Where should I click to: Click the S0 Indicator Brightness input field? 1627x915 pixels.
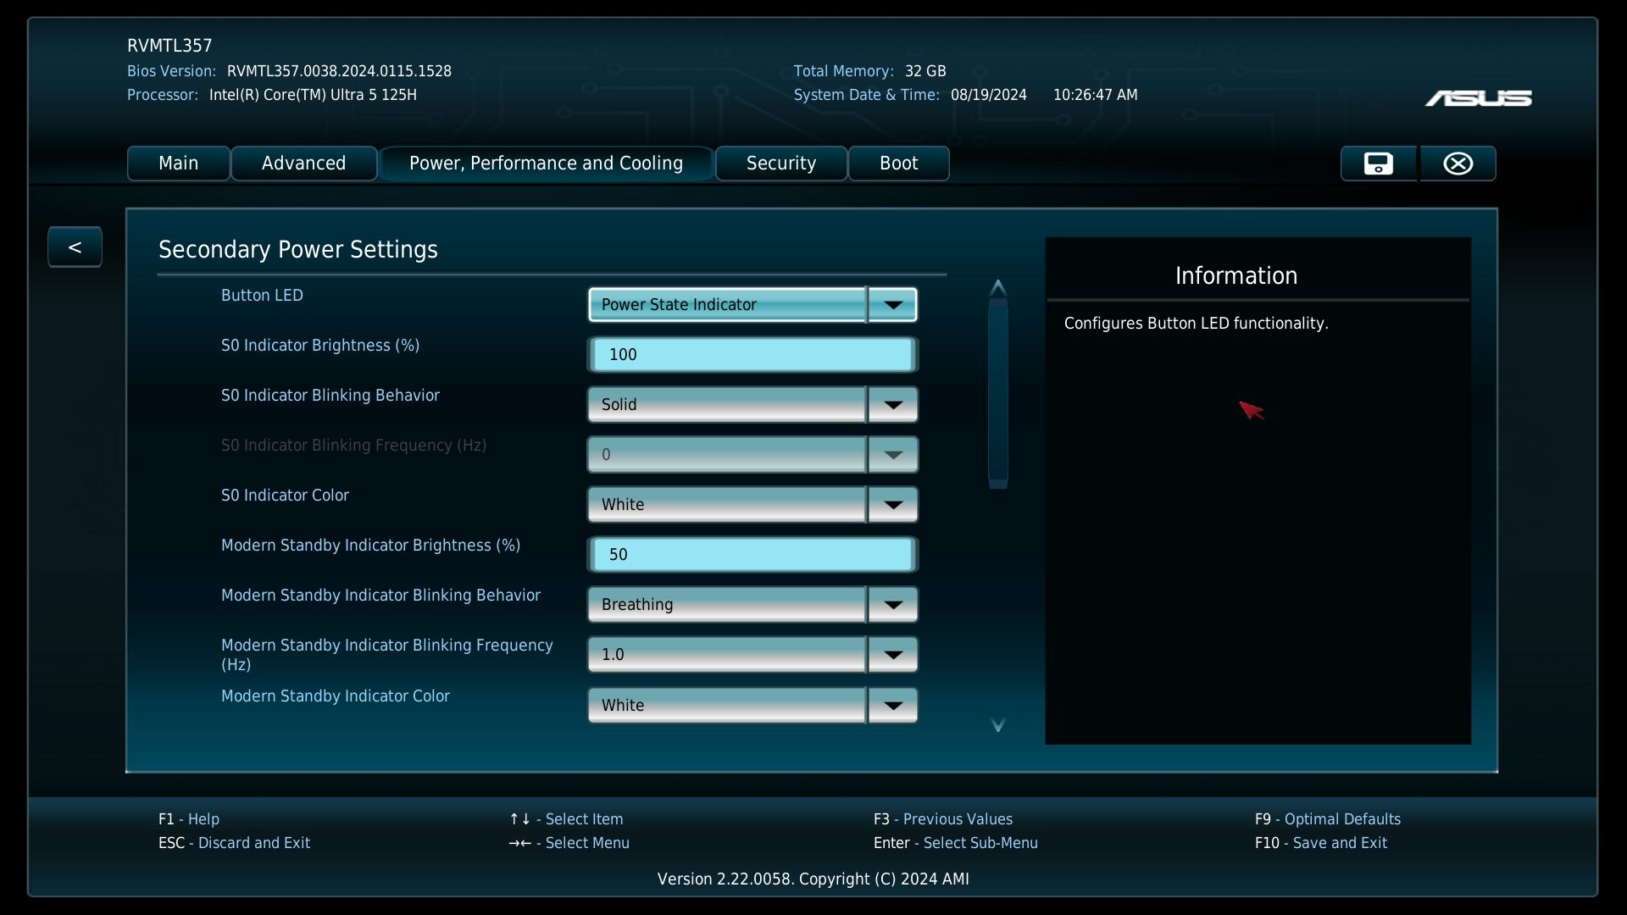coord(752,355)
